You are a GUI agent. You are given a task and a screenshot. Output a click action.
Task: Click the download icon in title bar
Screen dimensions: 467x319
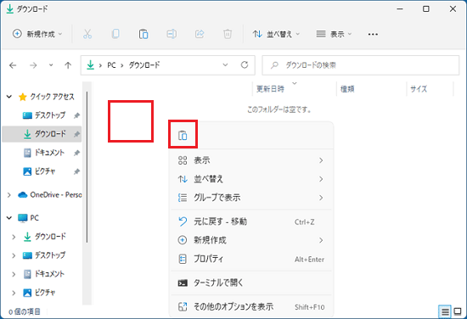coord(9,9)
